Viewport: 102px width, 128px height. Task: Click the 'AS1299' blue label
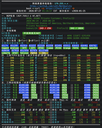[x=14, y=46]
